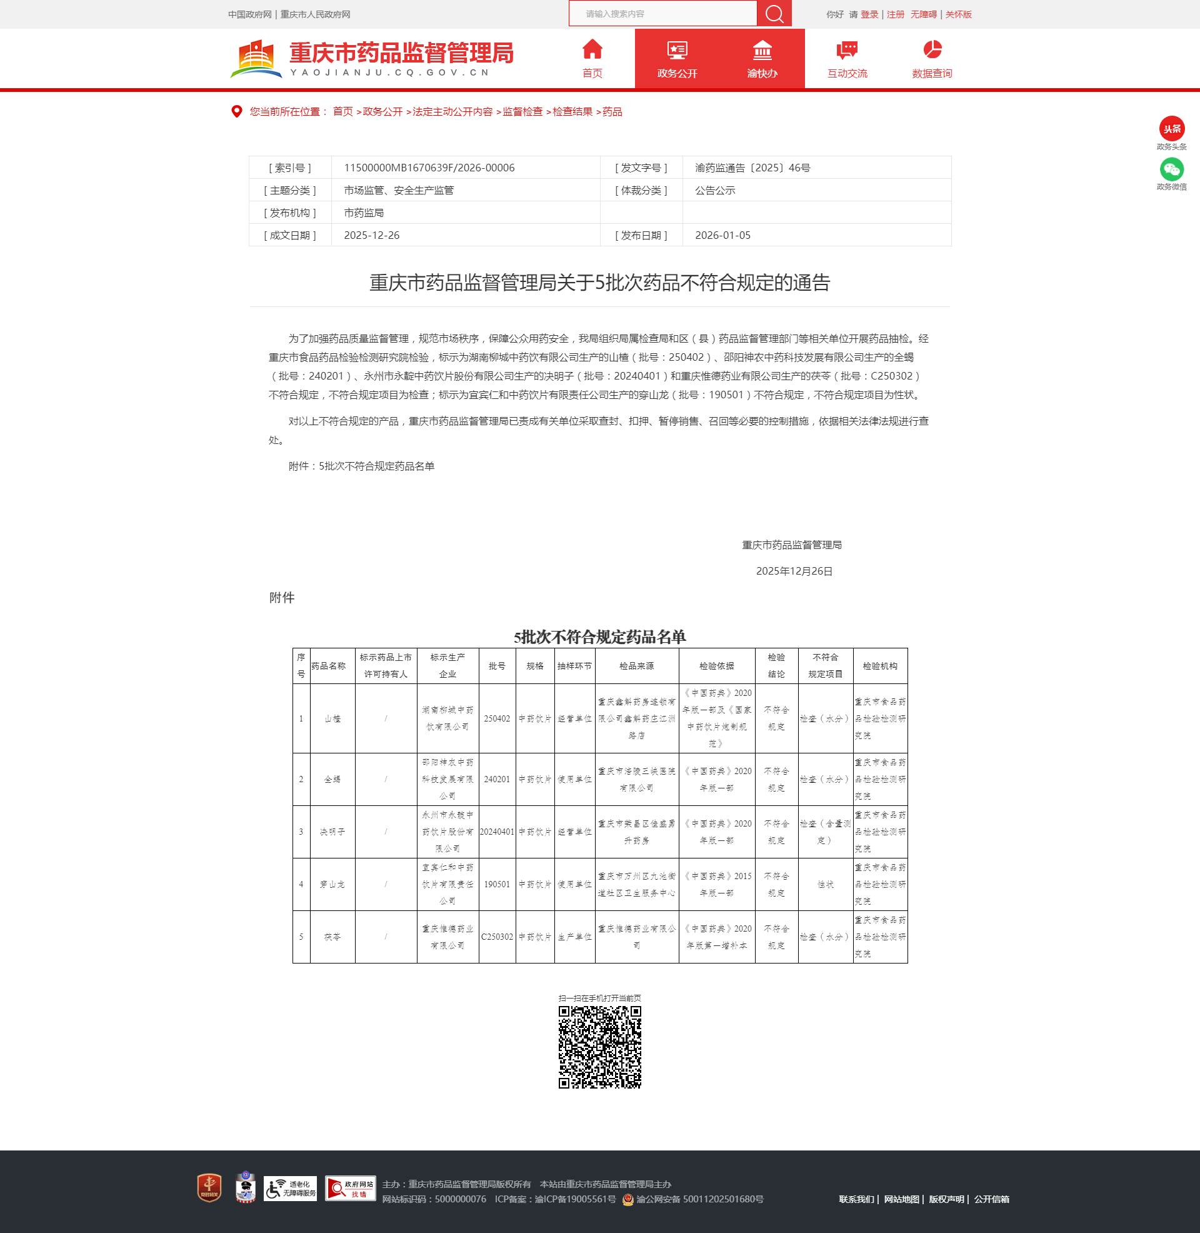This screenshot has width=1200, height=1233.
Task: Open 政务公开 navigation icon
Action: click(676, 50)
